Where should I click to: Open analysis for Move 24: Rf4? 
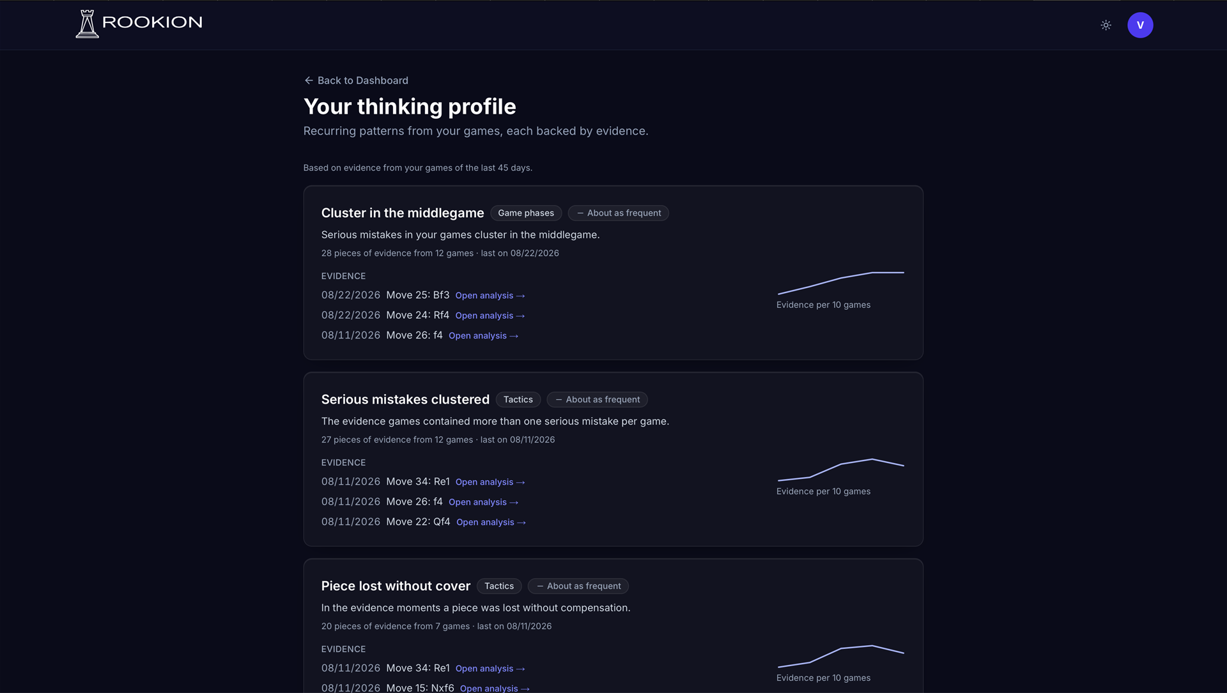click(490, 316)
